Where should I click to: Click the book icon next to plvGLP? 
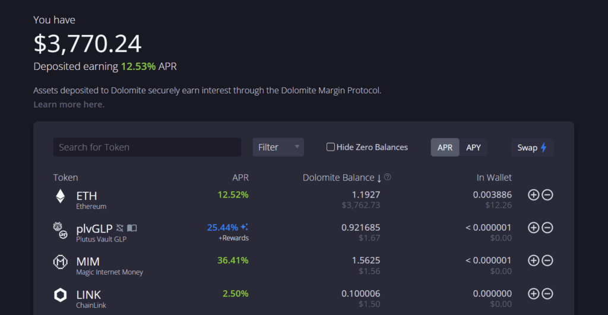(x=132, y=228)
